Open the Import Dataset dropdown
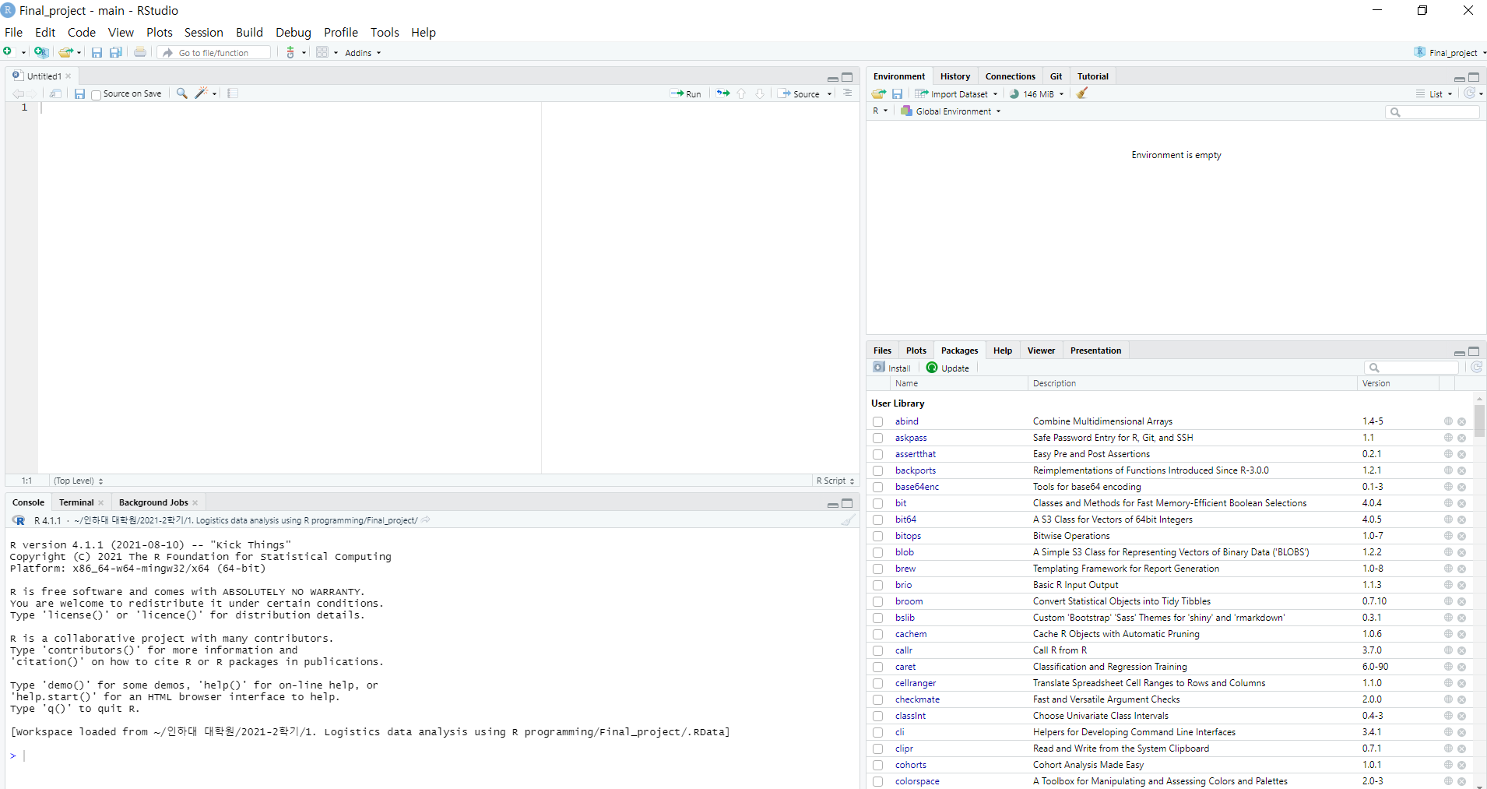This screenshot has width=1487, height=789. (956, 93)
